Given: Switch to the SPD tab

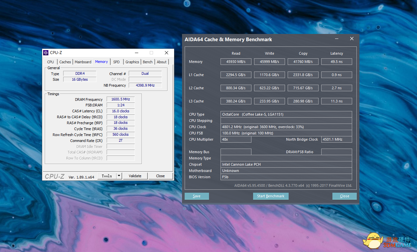Looking at the screenshot, I should [x=117, y=62].
